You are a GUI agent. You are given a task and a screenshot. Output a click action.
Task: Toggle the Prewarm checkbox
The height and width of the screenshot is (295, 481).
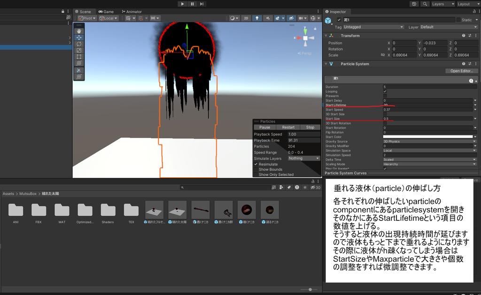click(x=385, y=96)
